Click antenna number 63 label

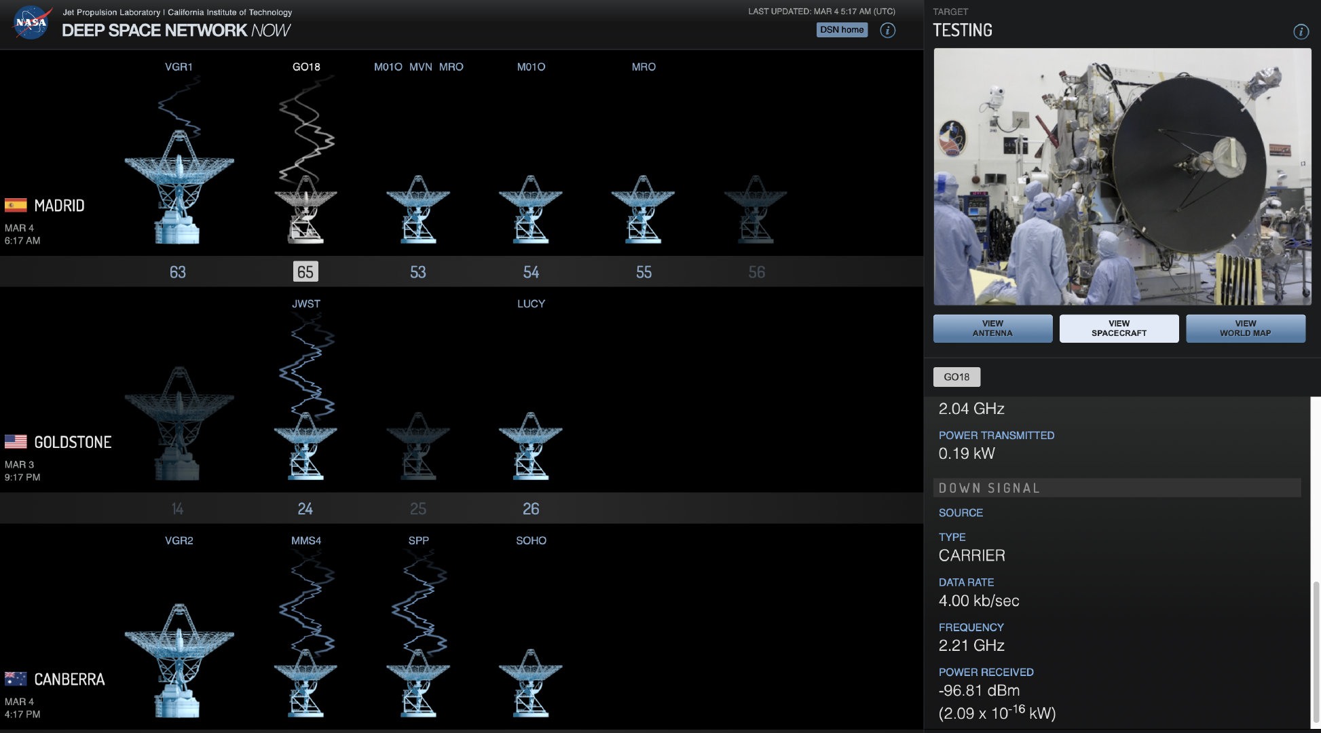[x=178, y=272]
